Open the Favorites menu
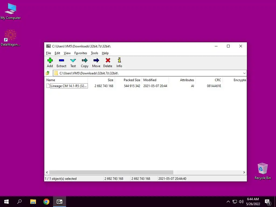Screen dimensions: 276x207 click(x=81, y=53)
